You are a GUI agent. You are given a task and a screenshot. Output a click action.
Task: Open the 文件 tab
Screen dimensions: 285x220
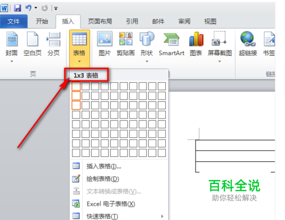[x=14, y=21]
